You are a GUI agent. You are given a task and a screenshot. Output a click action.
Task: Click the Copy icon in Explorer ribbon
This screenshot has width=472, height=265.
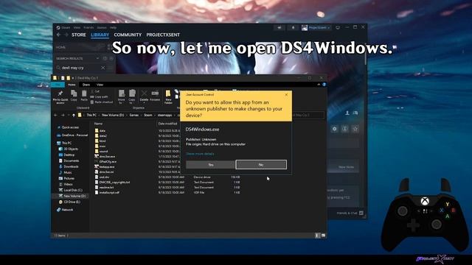tap(74, 96)
